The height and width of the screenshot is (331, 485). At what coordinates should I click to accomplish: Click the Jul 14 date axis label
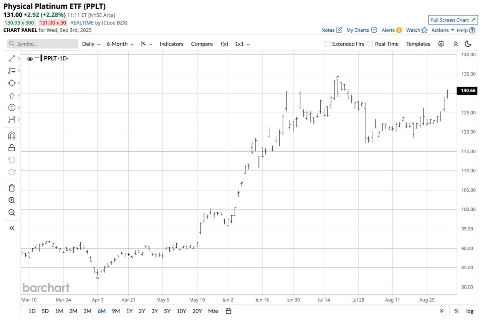[324, 300]
